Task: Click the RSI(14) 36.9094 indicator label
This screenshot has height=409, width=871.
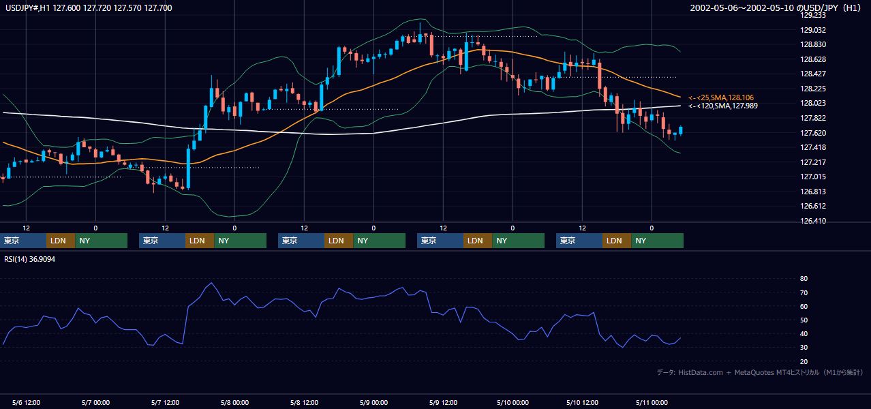Action: (30, 259)
